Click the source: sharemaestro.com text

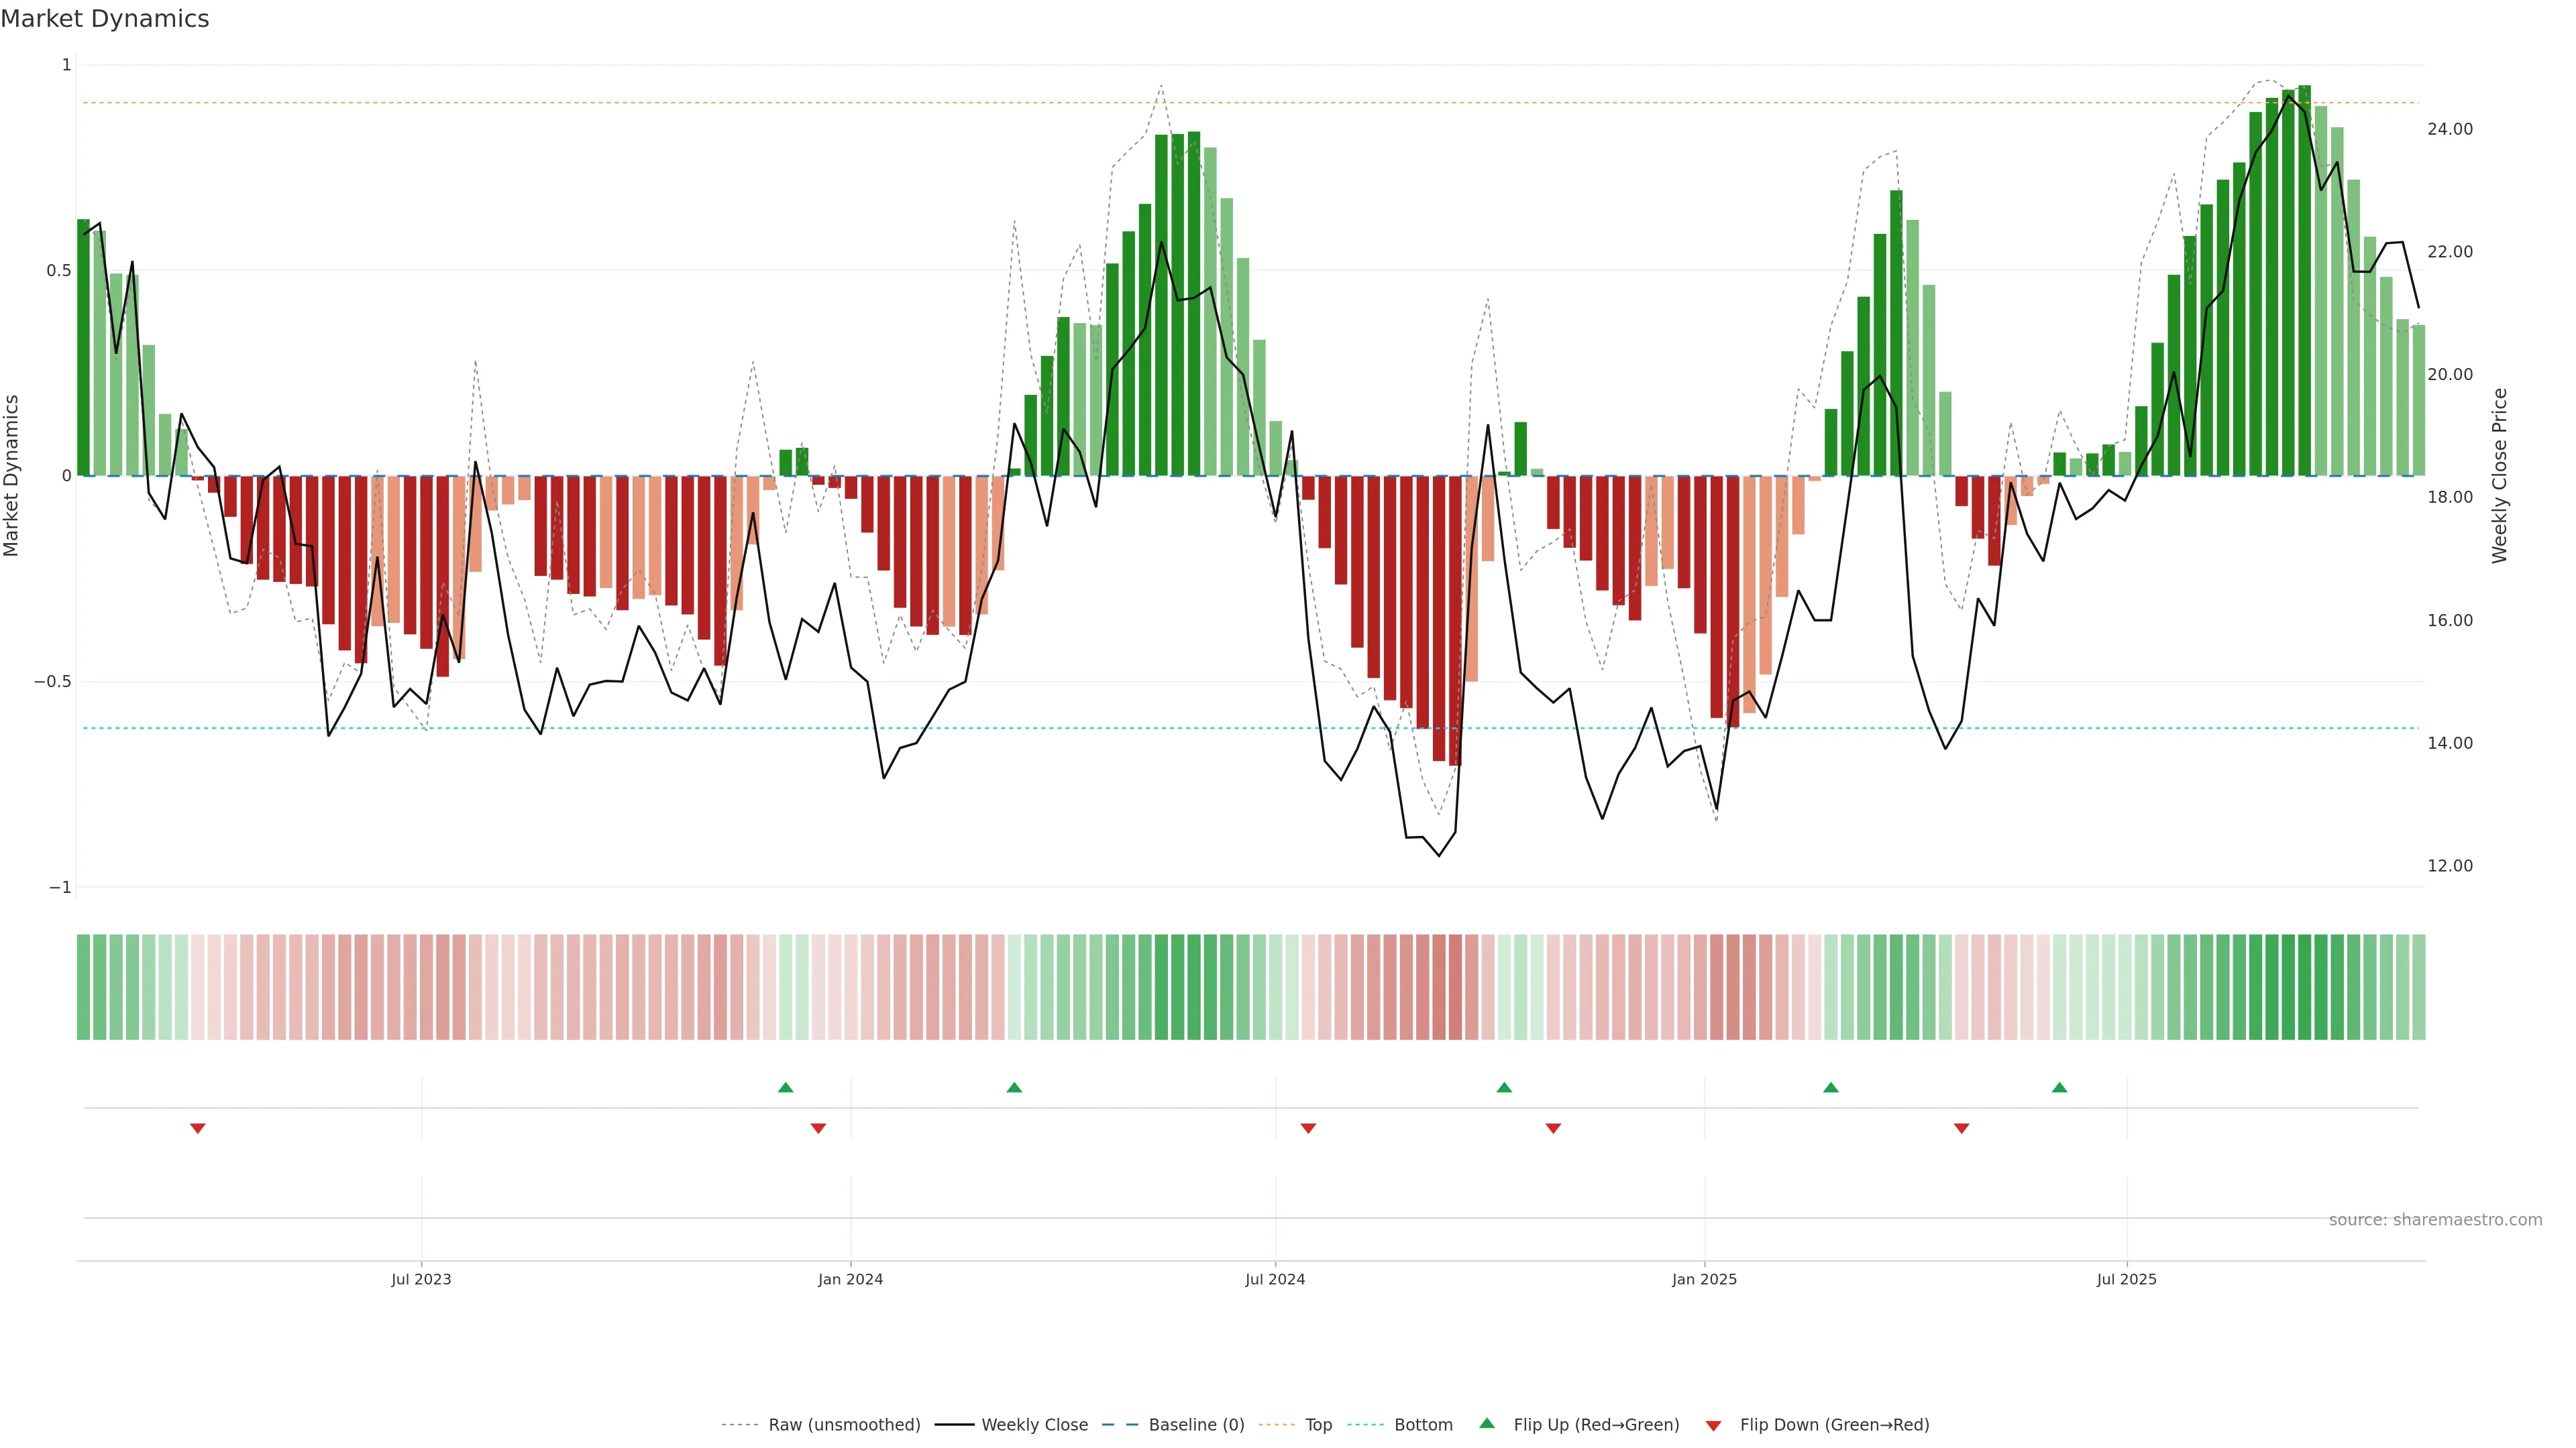[x=2435, y=1219]
